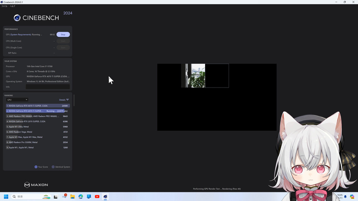The height and width of the screenshot is (201, 358).
Task: Select the AMD Radeon Pro 5500M entry
Action: tap(38, 142)
